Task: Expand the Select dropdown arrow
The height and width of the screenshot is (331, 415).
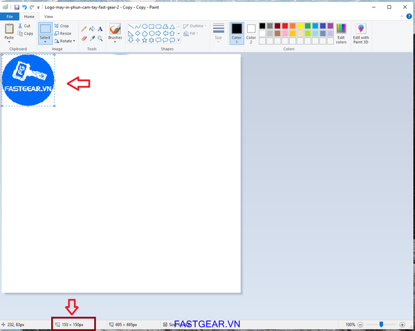Action: pyautogui.click(x=45, y=41)
